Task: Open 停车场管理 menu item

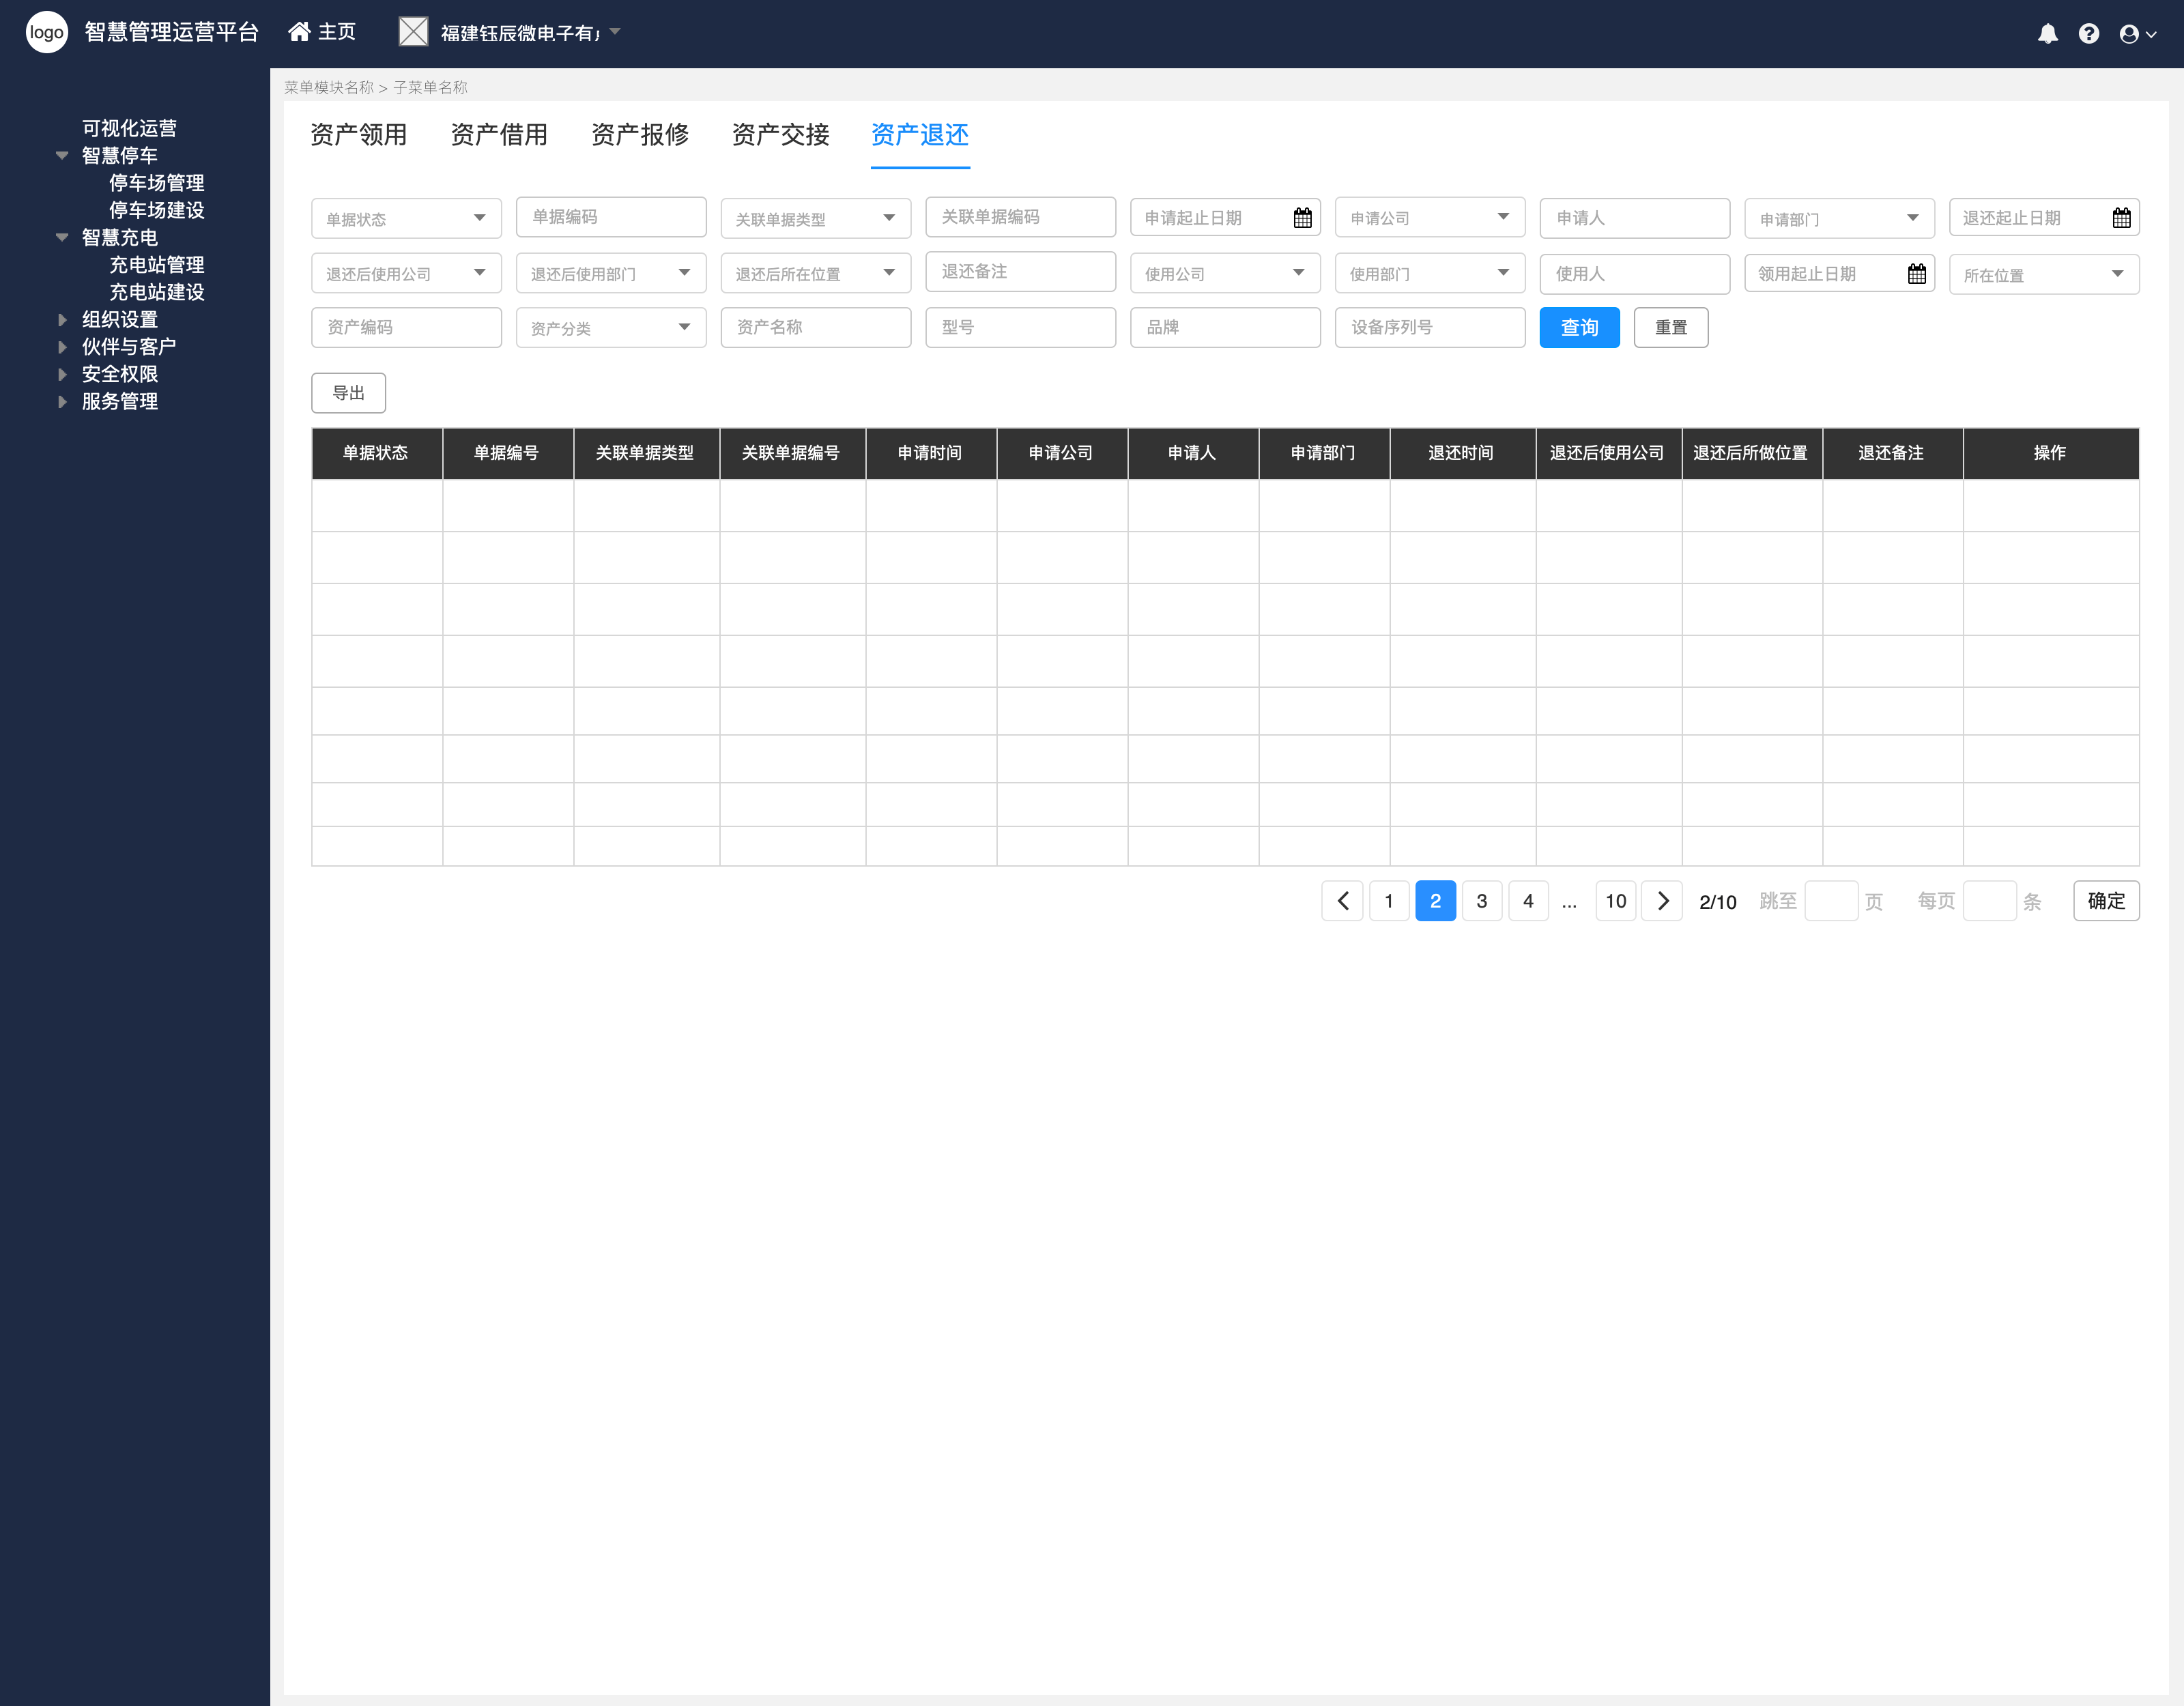Action: pos(157,183)
